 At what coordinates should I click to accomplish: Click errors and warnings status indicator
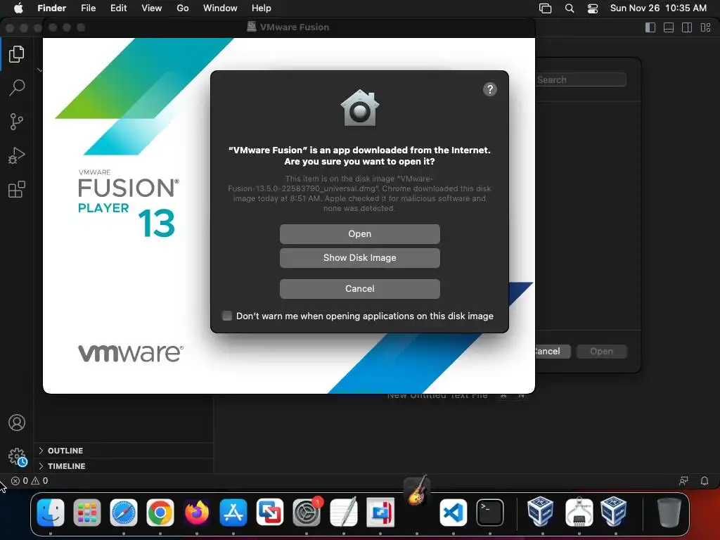click(x=30, y=481)
